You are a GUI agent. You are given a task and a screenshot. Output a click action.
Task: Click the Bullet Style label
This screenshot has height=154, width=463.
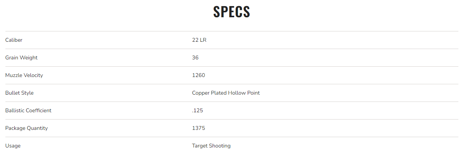19,93
